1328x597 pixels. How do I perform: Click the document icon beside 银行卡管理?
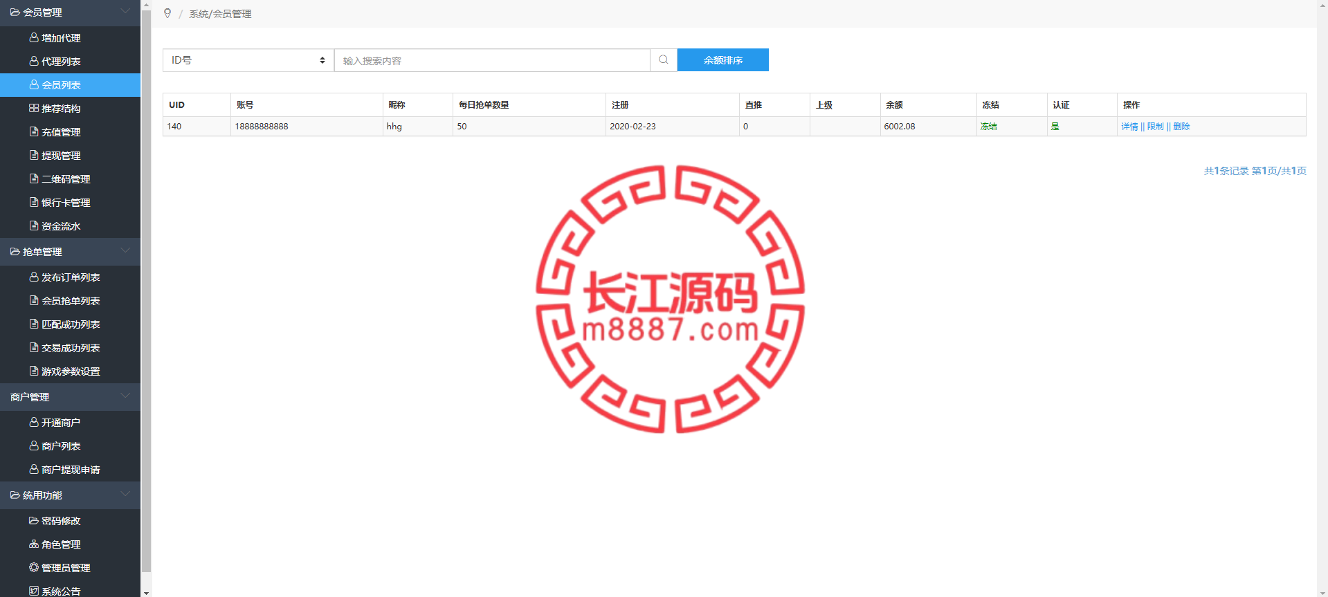pos(33,202)
